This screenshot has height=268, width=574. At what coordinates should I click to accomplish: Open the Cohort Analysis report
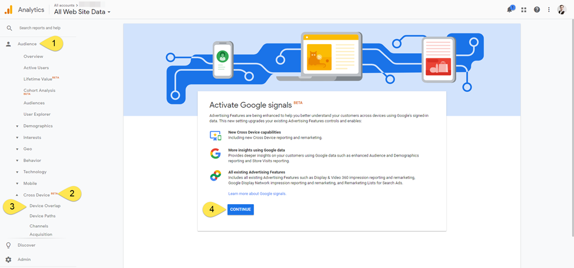point(40,91)
